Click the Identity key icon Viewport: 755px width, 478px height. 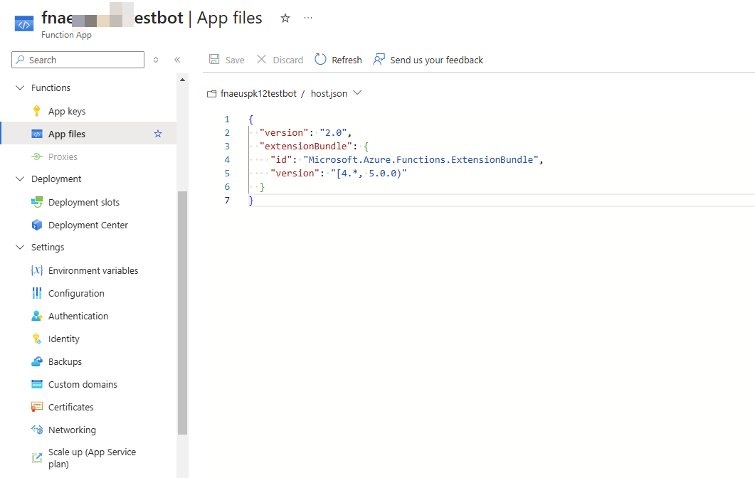(36, 339)
